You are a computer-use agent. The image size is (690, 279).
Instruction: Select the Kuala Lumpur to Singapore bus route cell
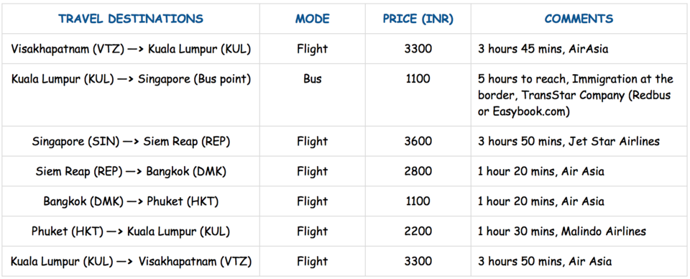coord(131,95)
